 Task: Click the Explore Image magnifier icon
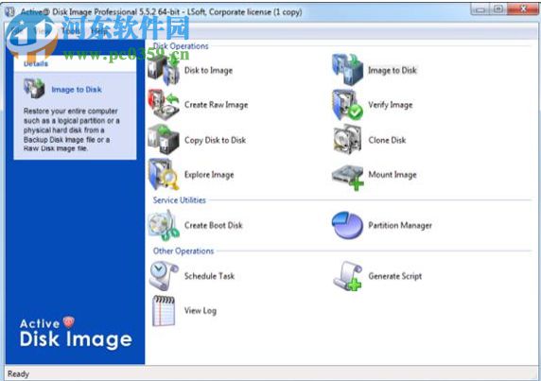164,175
